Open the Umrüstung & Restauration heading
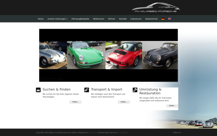 (x=150, y=91)
